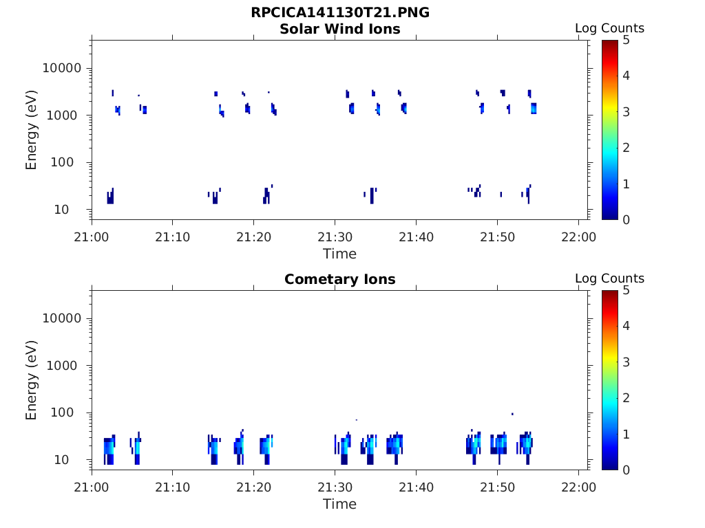Click the 5 label on Cometary colorbar
Image resolution: width=705 pixels, height=528 pixels.
626,291
